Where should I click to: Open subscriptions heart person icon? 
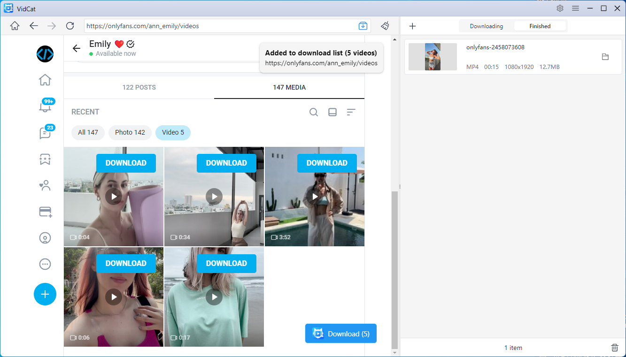pyautogui.click(x=45, y=186)
